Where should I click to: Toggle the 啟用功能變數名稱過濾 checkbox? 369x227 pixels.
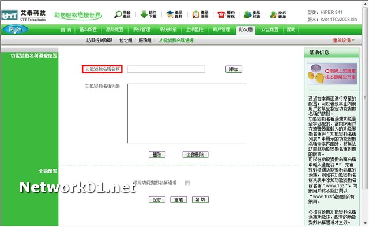(x=187, y=183)
